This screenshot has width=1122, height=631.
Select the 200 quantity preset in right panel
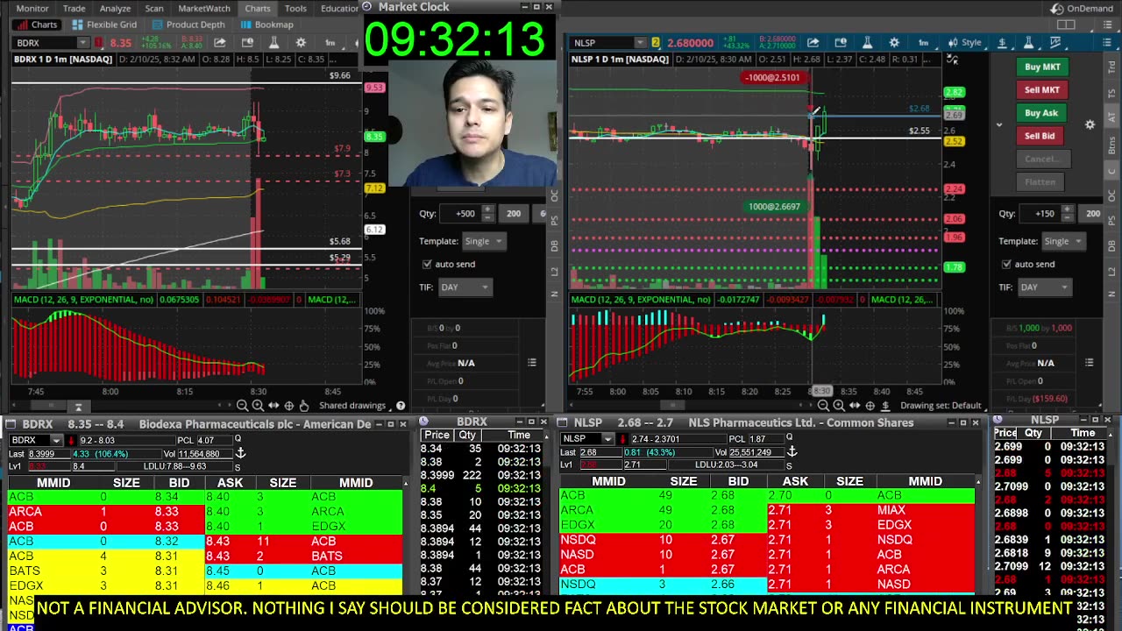pyautogui.click(x=1092, y=213)
